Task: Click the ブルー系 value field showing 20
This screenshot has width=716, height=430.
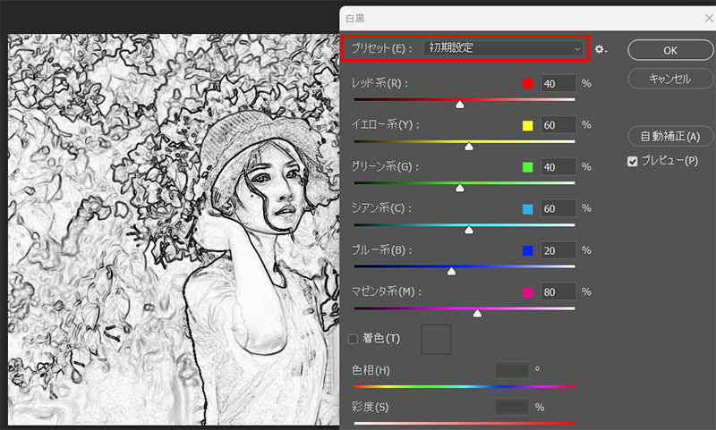Action: pyautogui.click(x=558, y=250)
